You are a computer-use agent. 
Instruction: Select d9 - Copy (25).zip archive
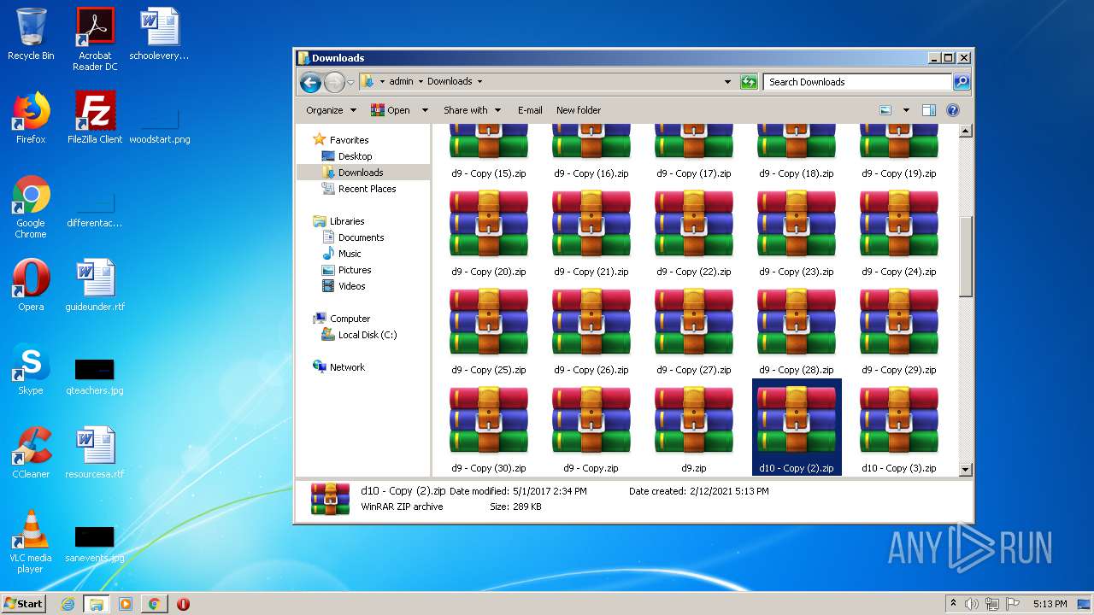point(489,331)
